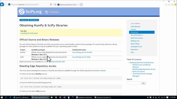Open File Explorer from the taskbar
The height and width of the screenshot is (99, 177).
(52, 97)
